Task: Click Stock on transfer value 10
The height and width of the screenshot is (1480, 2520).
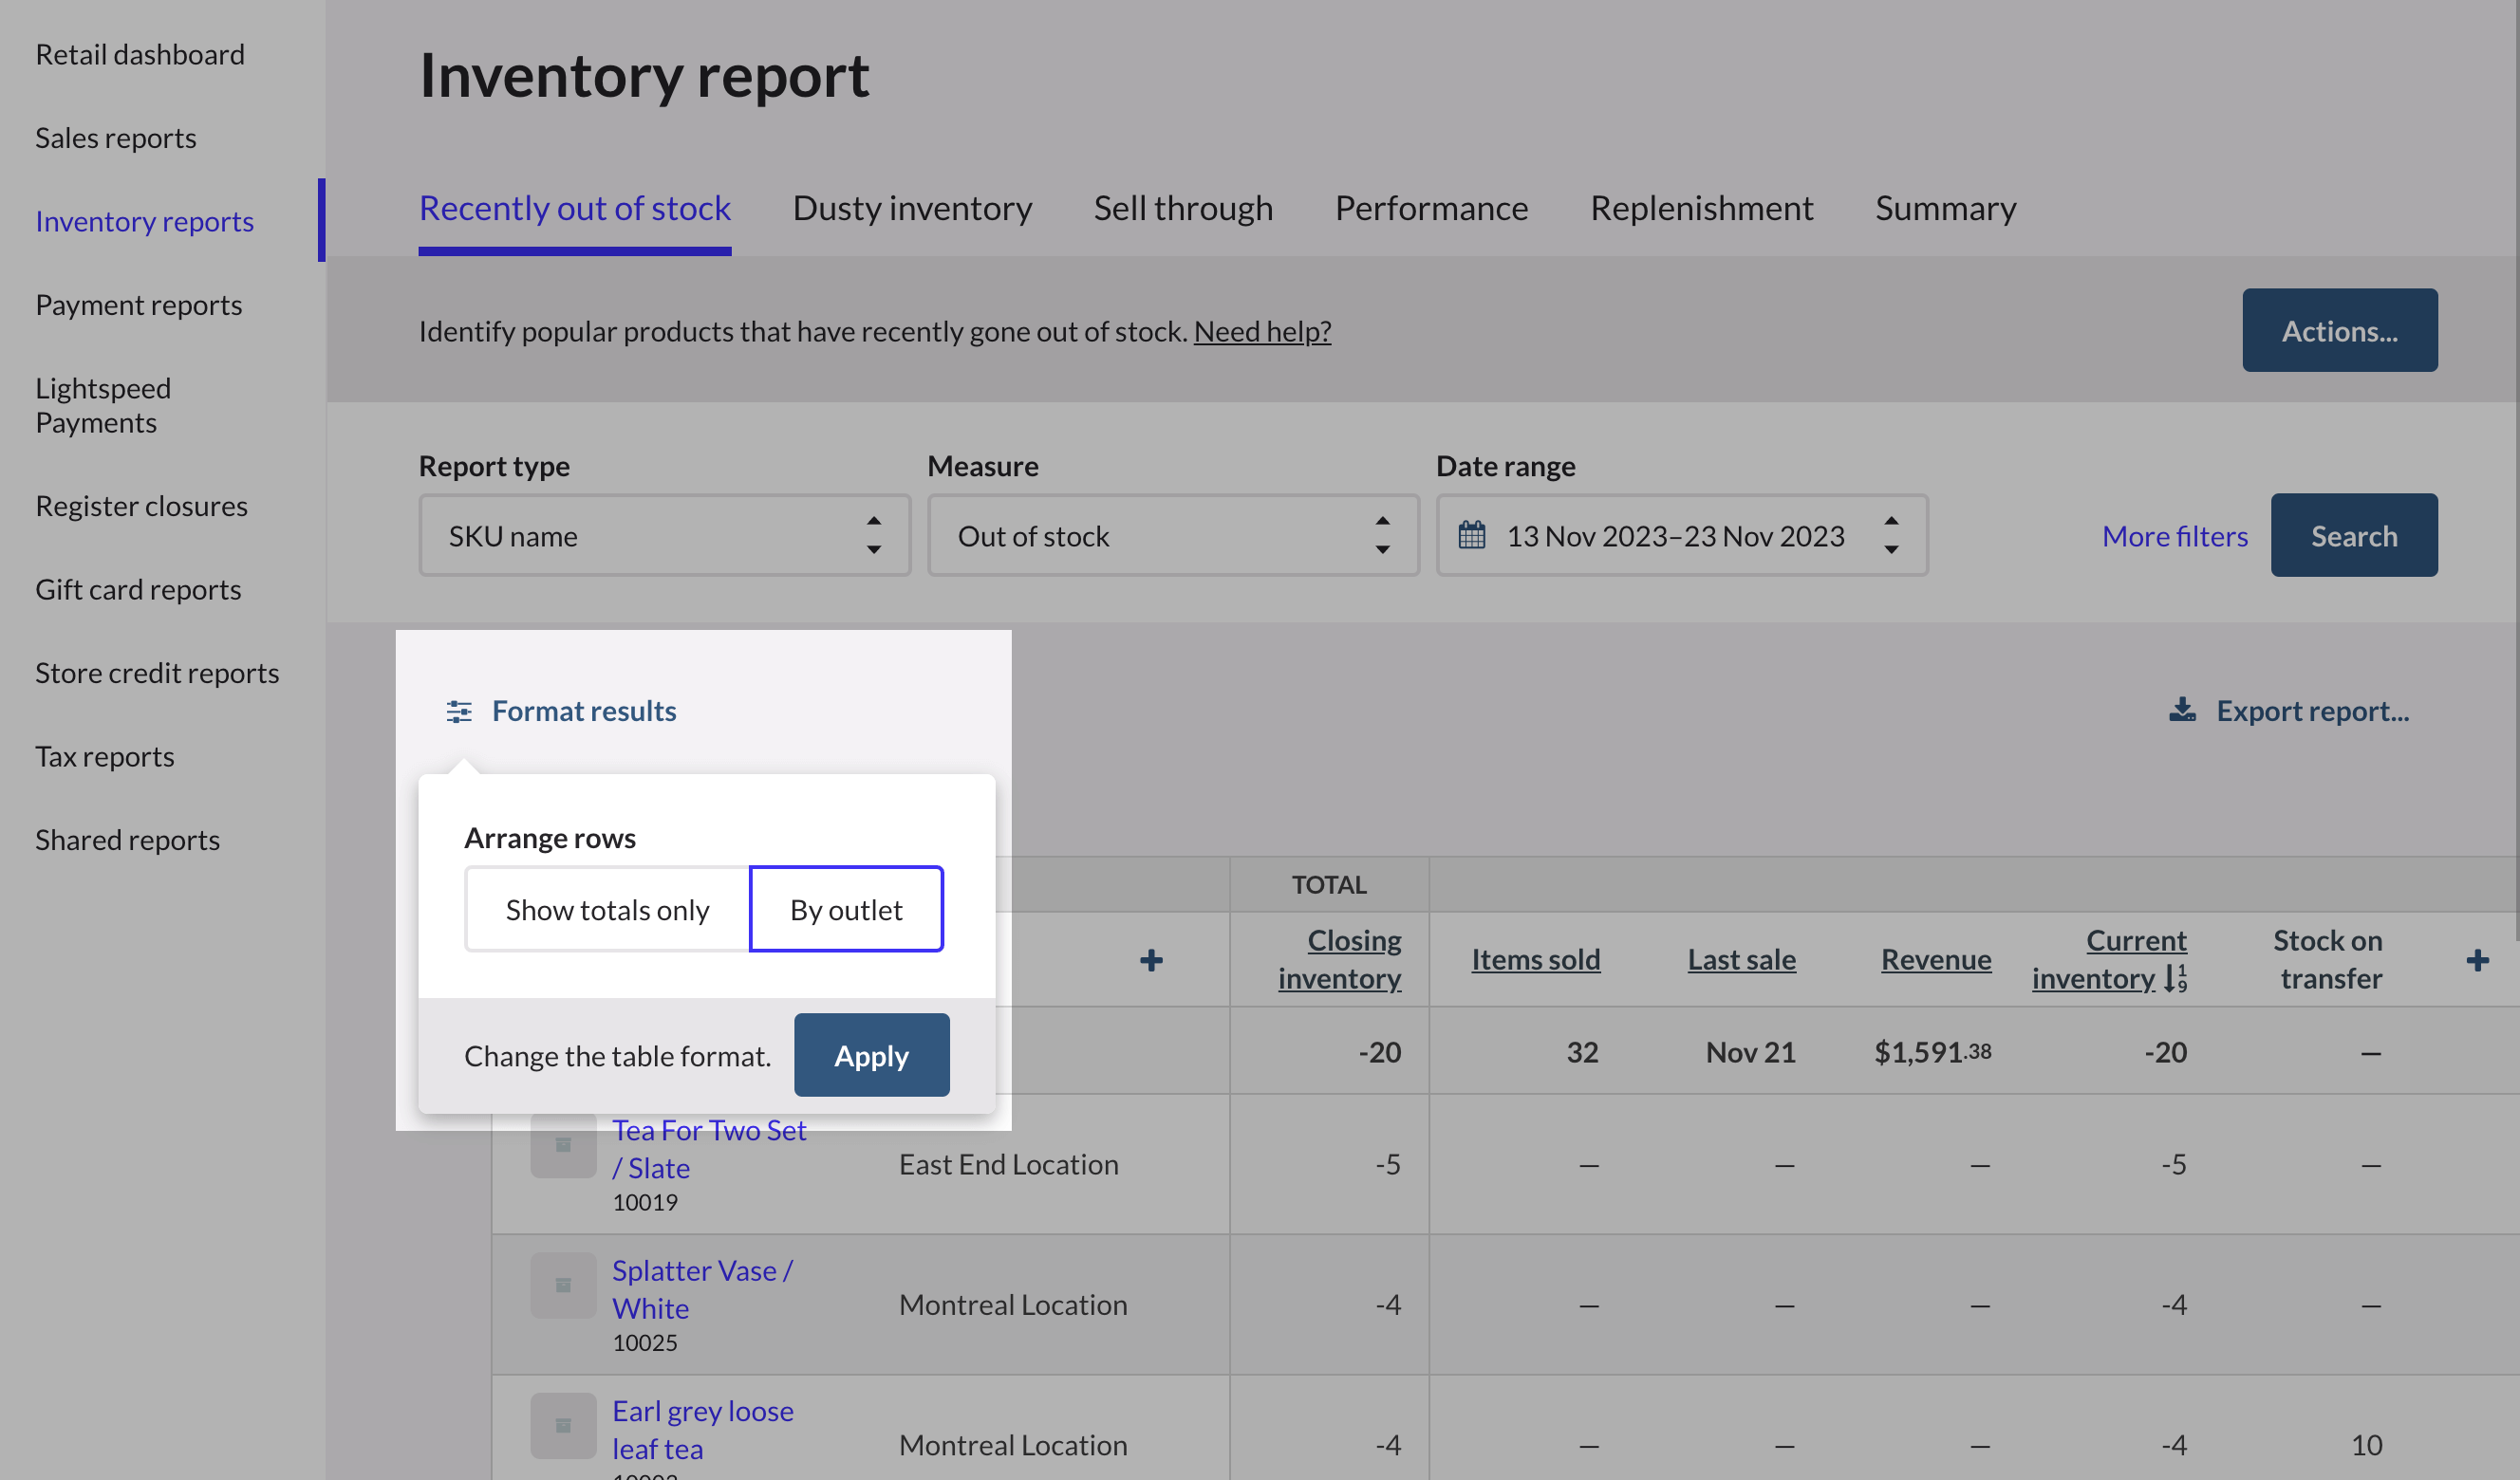Action: click(x=2367, y=1445)
